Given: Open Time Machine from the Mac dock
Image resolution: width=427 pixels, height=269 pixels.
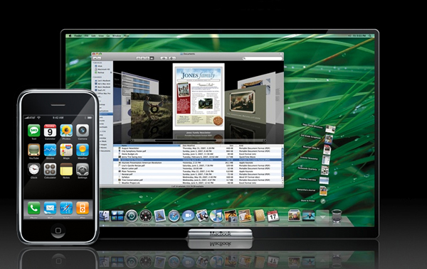Looking at the screenshot, I should point(132,216).
